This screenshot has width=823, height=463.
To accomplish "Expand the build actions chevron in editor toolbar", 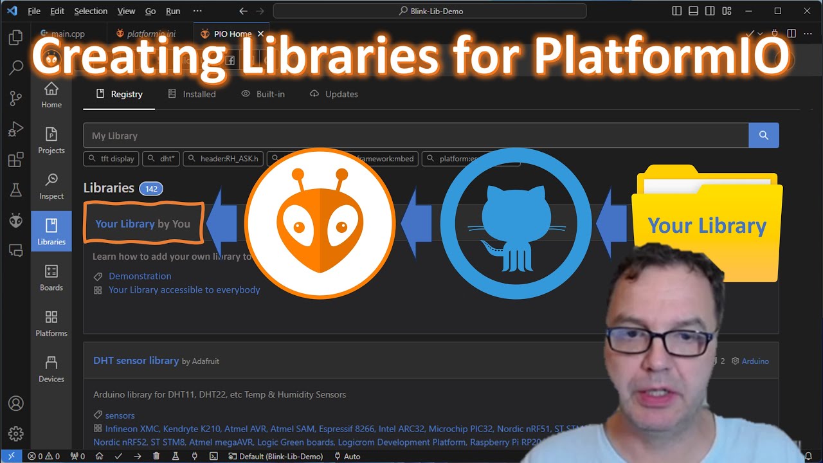I will (x=760, y=33).
